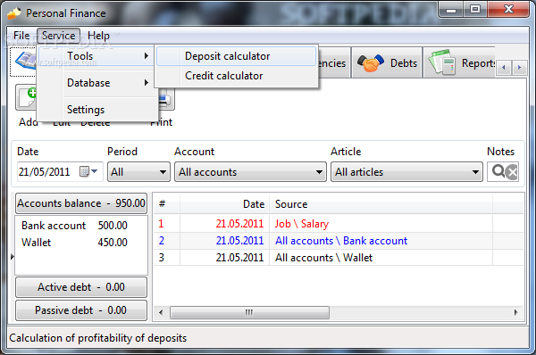Launch the Credit calculator
536x355 pixels.
[x=236, y=76]
